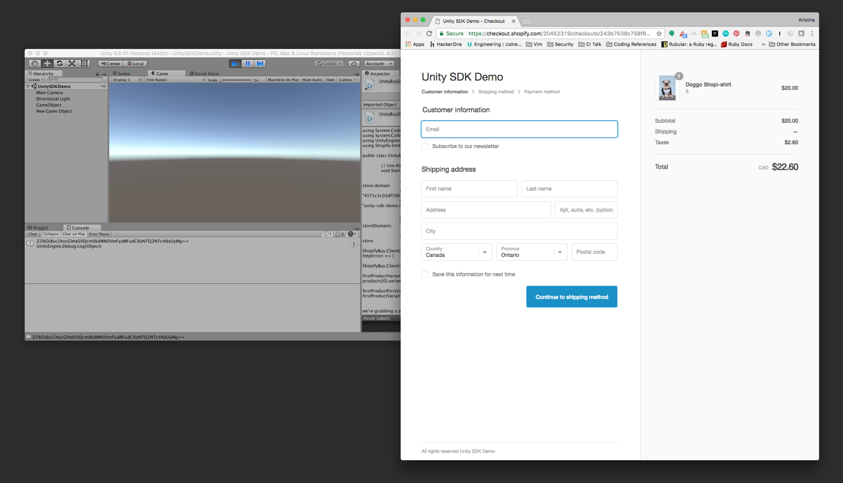Enable Subscribe to our newsletter
The image size is (843, 483).
(425, 146)
